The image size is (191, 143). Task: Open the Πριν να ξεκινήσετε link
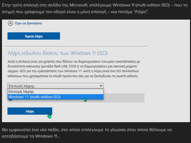[29, 23]
